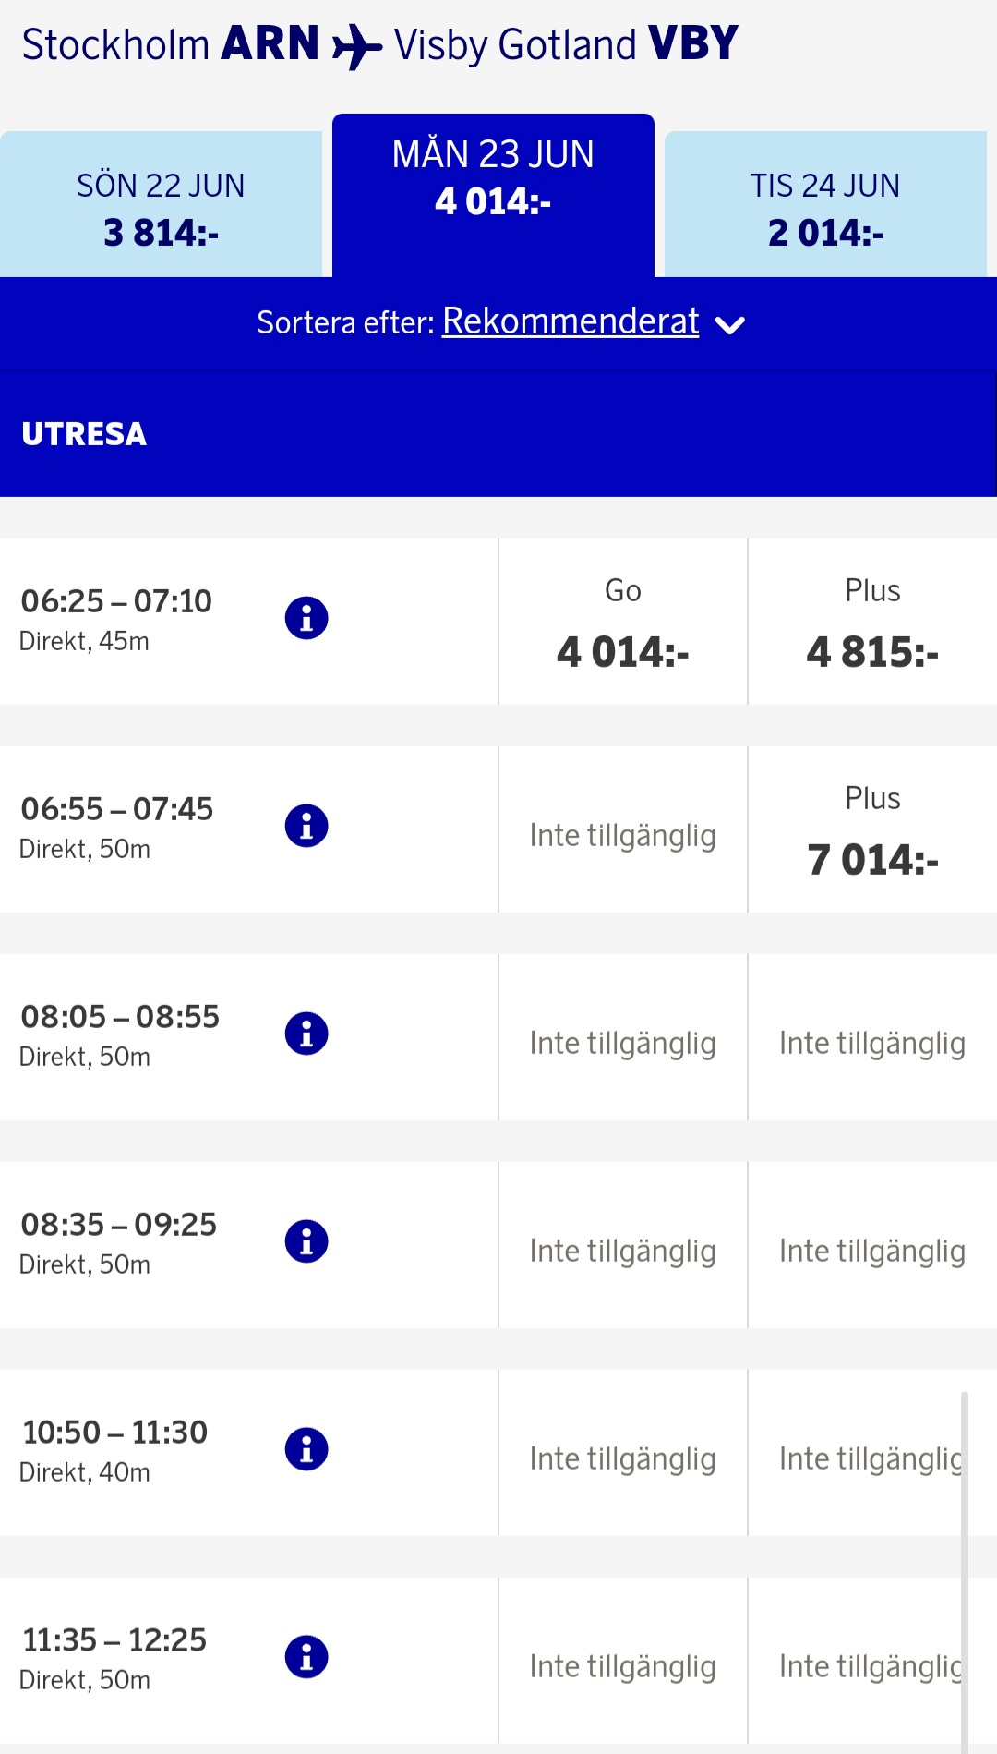Open info for the 11:35 – 12:25 flight
997x1754 pixels.
[x=306, y=1657]
